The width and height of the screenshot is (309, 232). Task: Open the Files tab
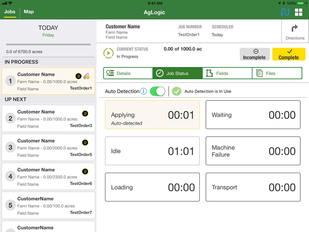[277, 73]
